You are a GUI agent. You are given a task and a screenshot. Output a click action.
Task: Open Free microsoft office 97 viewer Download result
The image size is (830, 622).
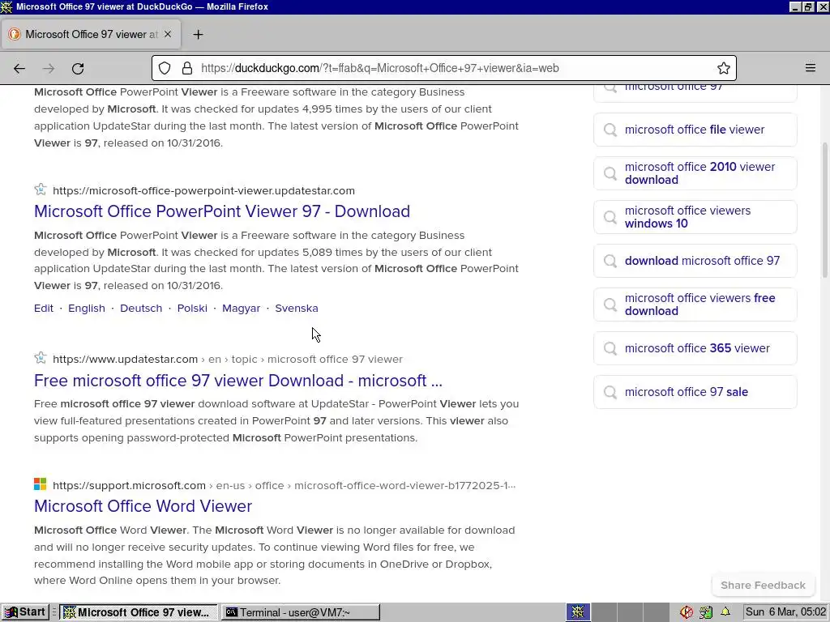238,381
